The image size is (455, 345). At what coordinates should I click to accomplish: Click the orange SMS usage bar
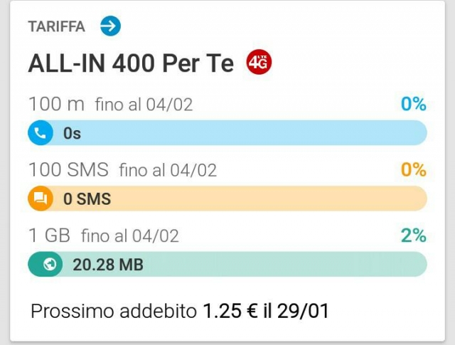(x=227, y=198)
